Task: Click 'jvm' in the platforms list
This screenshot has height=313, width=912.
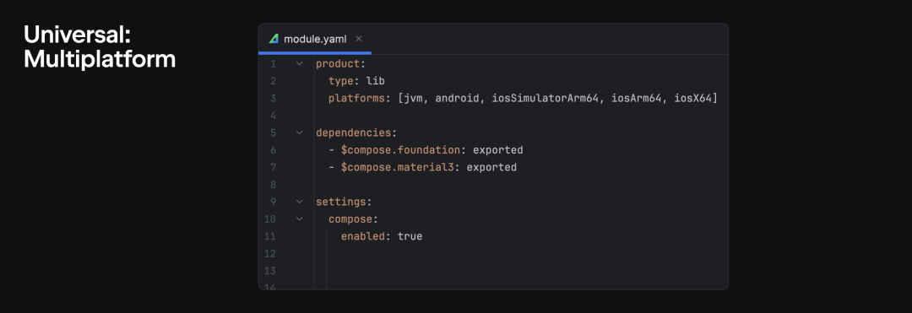Action: 413,99
